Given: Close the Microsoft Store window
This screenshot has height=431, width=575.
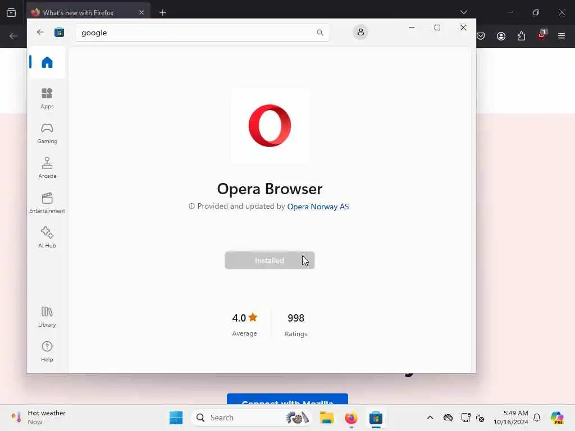Looking at the screenshot, I should (x=463, y=27).
